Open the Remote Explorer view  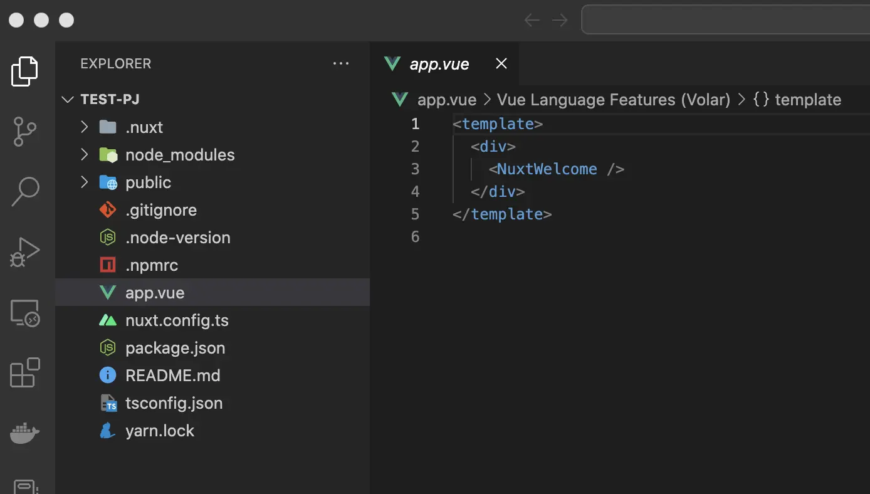[x=25, y=313]
